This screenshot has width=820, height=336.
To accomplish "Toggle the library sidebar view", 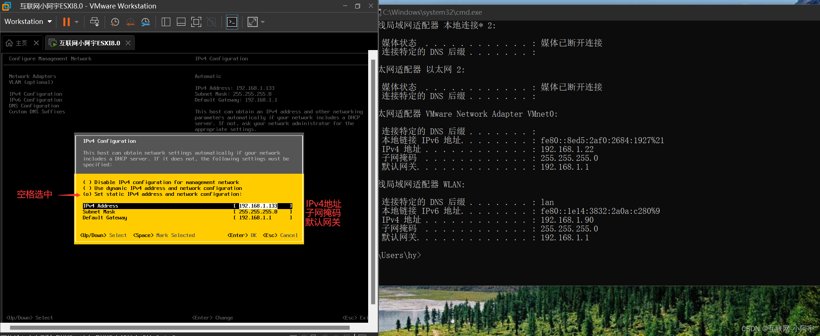I will click(166, 22).
